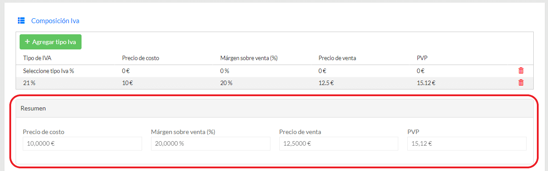Open the Composición Iva heading link
The height and width of the screenshot is (171, 548).
[x=55, y=20]
